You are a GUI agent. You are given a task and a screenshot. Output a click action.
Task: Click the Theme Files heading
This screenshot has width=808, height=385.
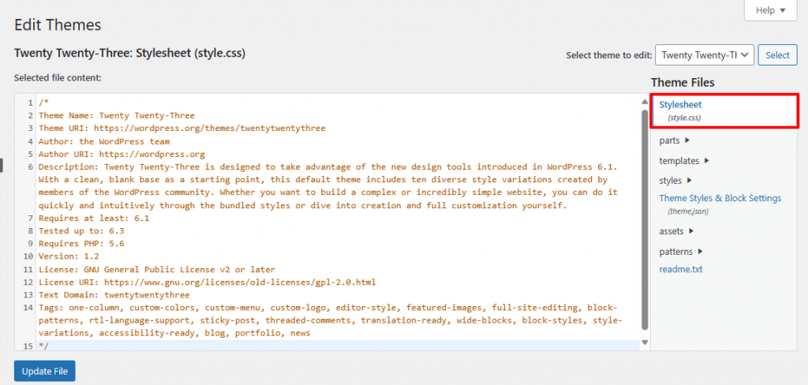click(x=683, y=83)
